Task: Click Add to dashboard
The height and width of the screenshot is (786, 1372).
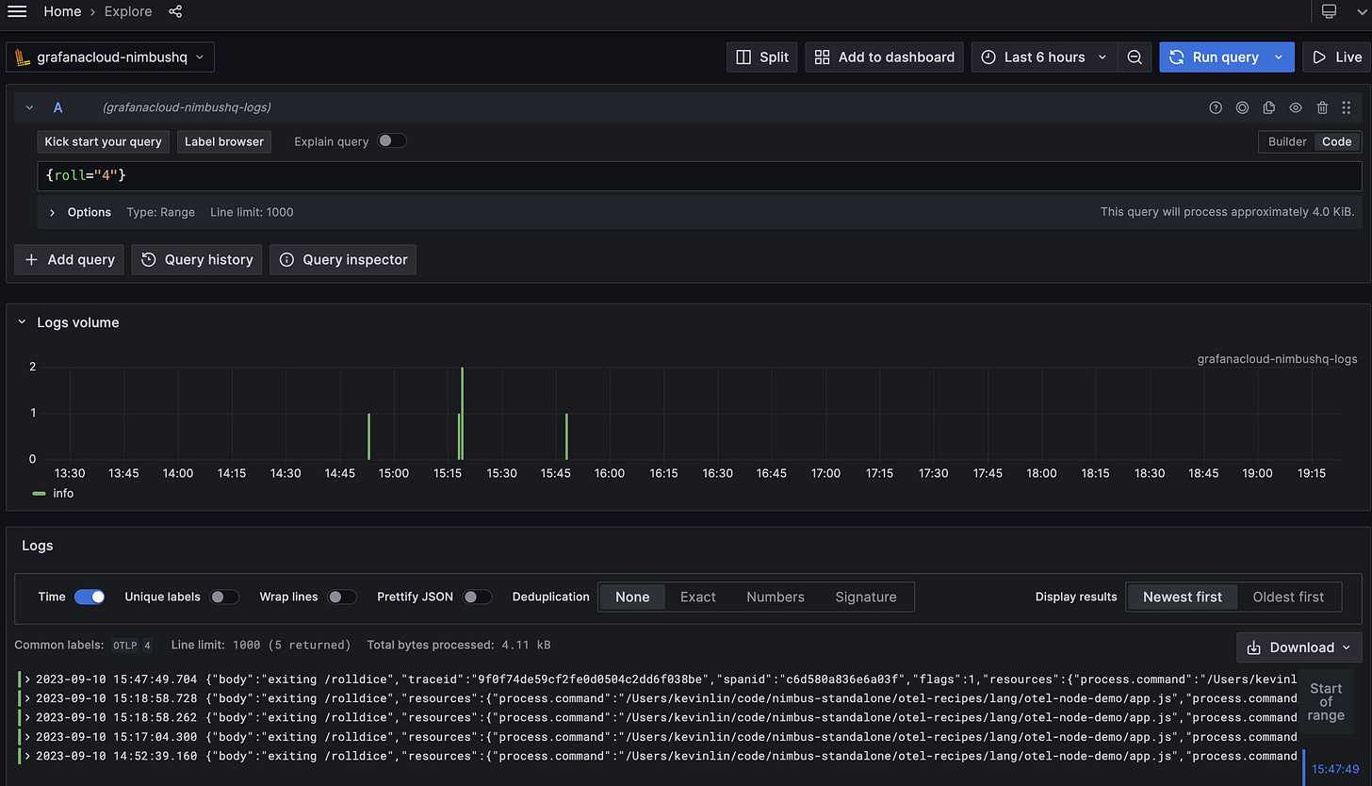Action: 883,57
